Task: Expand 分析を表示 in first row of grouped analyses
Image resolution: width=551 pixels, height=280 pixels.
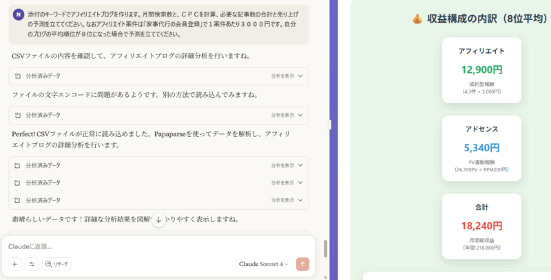Action: [287, 165]
